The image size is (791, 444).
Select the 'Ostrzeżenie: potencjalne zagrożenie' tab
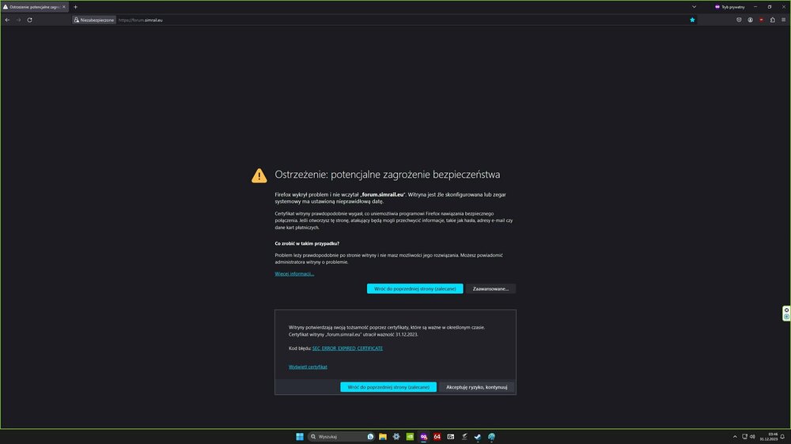point(34,7)
